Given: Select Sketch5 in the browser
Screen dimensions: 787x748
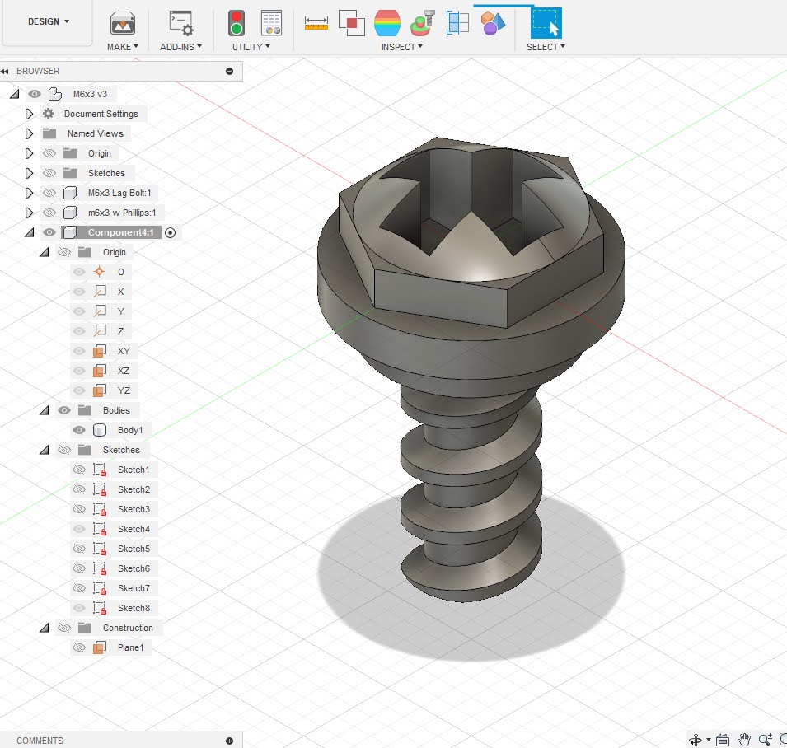Looking at the screenshot, I should pyautogui.click(x=134, y=549).
